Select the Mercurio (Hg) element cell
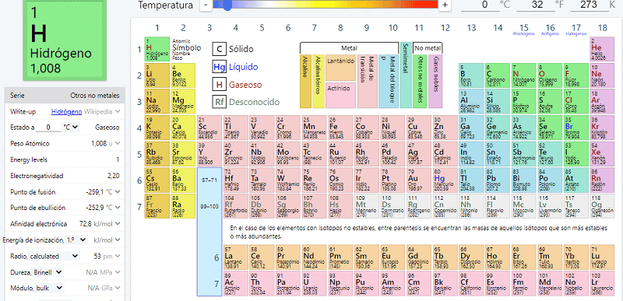 pyautogui.click(x=445, y=180)
